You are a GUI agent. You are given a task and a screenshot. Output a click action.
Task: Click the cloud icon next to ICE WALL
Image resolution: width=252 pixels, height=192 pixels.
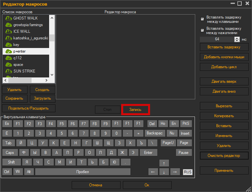[x=9, y=31]
